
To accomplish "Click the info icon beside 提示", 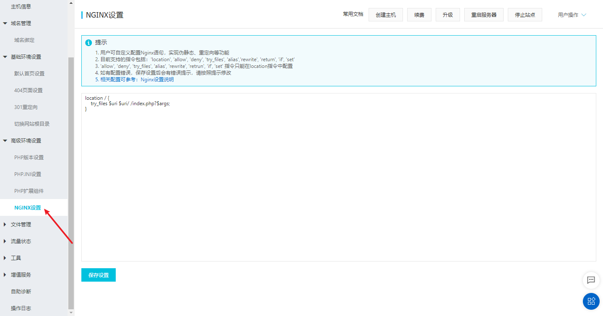I will click(88, 43).
